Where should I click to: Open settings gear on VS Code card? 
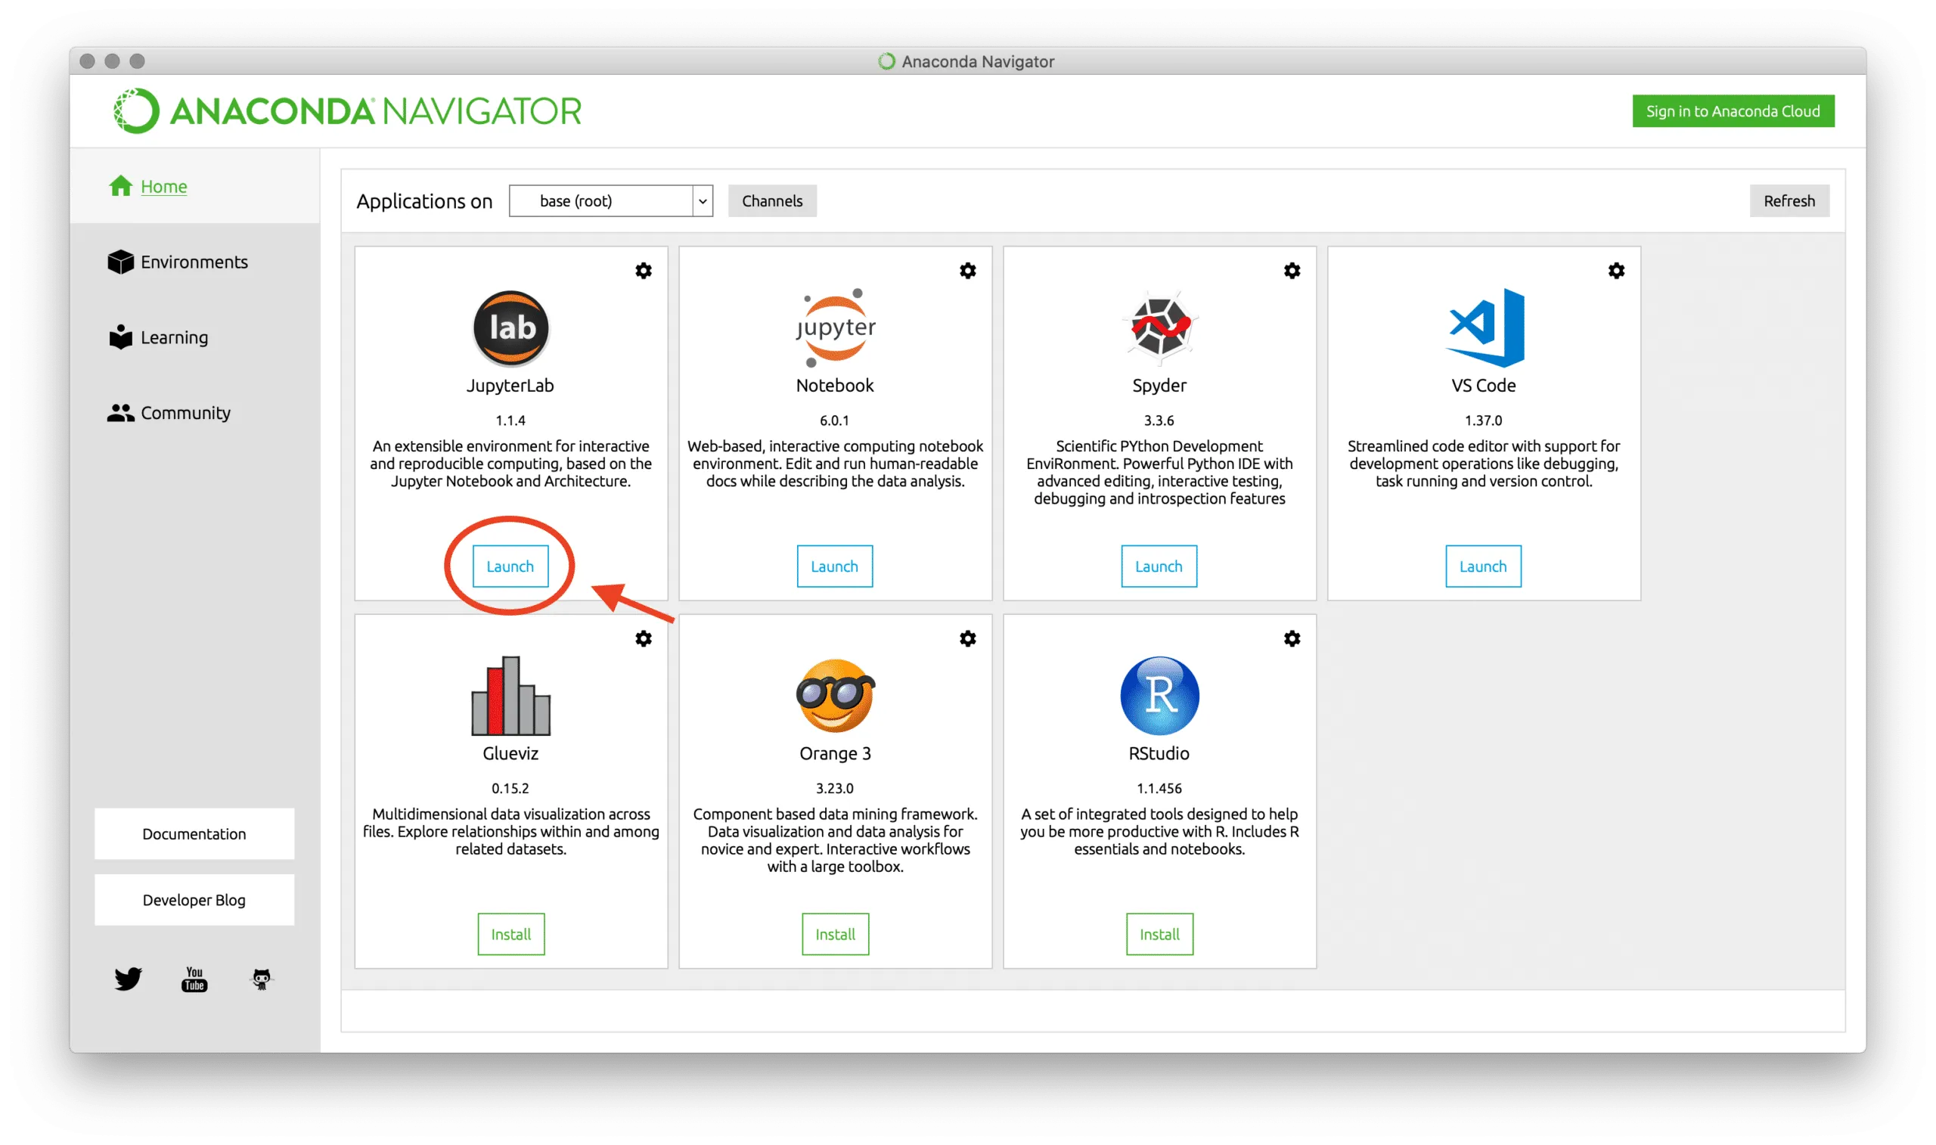click(1616, 271)
